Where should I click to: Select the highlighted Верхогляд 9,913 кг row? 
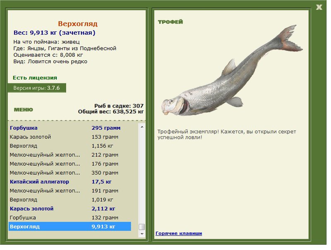click(x=70, y=226)
